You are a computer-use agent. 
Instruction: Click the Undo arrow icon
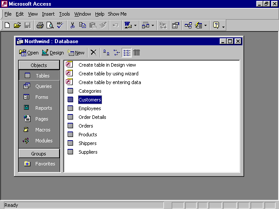pyautogui.click(x=116, y=25)
